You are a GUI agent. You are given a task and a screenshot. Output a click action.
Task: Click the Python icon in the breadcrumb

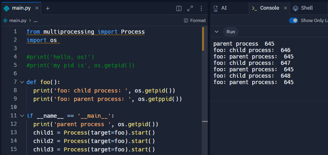(5, 20)
